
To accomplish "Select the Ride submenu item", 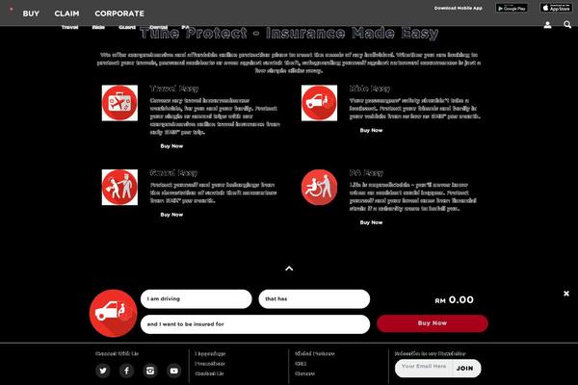I will (x=98, y=27).
